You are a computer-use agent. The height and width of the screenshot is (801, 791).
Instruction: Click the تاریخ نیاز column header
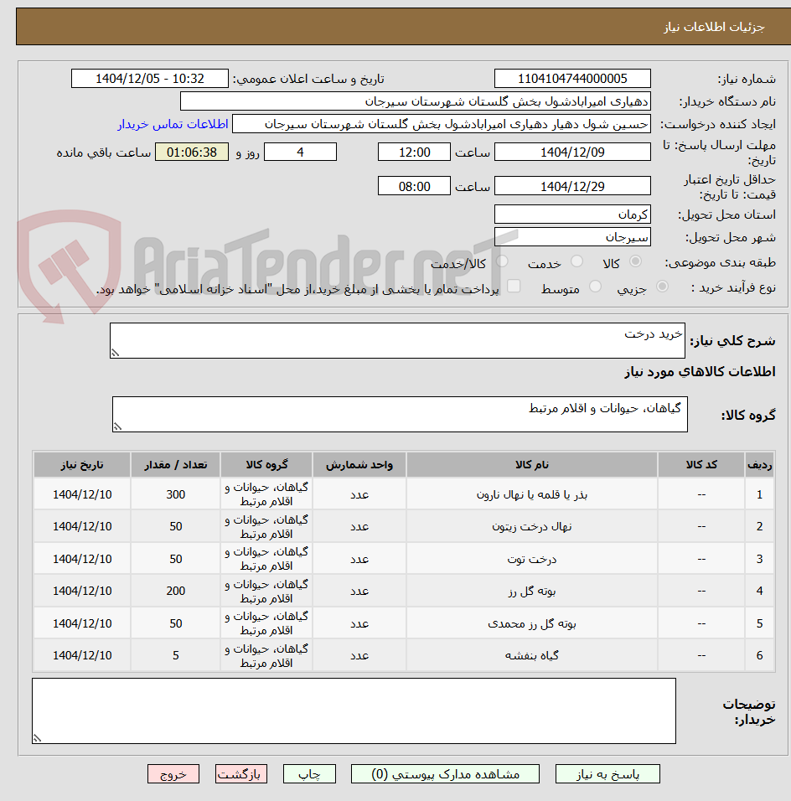[82, 464]
